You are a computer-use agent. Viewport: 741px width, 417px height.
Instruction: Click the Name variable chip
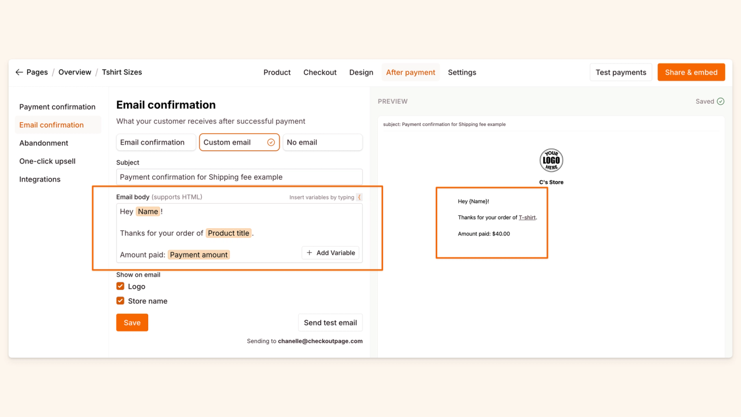[x=148, y=212]
